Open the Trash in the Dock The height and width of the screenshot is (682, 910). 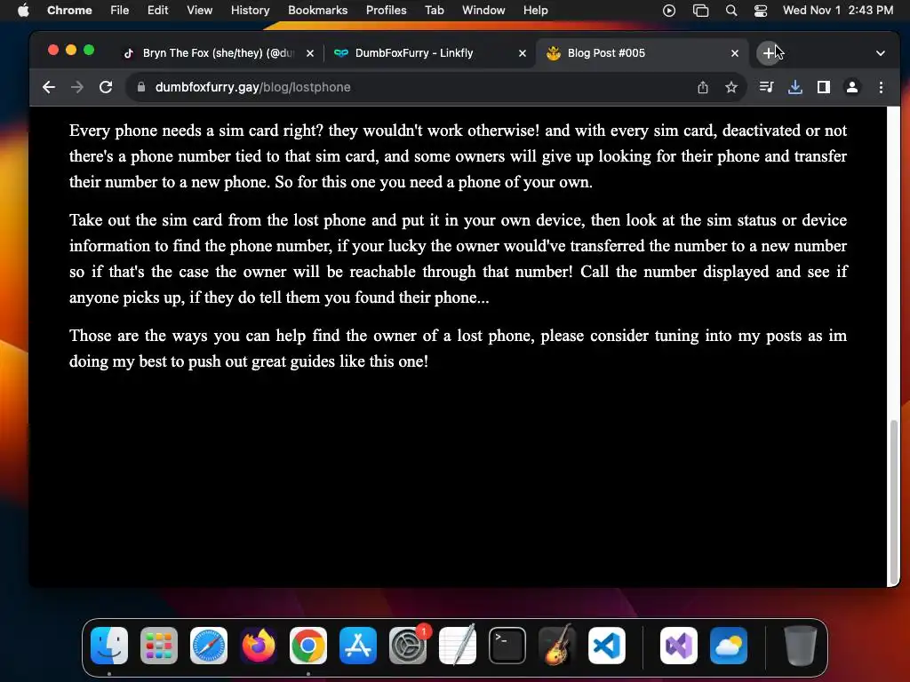click(801, 646)
